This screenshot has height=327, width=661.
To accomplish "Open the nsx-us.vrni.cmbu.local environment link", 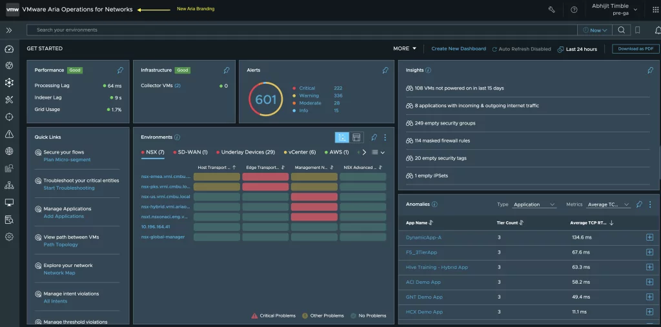I will [166, 197].
